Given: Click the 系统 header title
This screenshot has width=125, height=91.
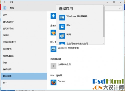Looking at the screenshot, I should click(x=12, y=8).
